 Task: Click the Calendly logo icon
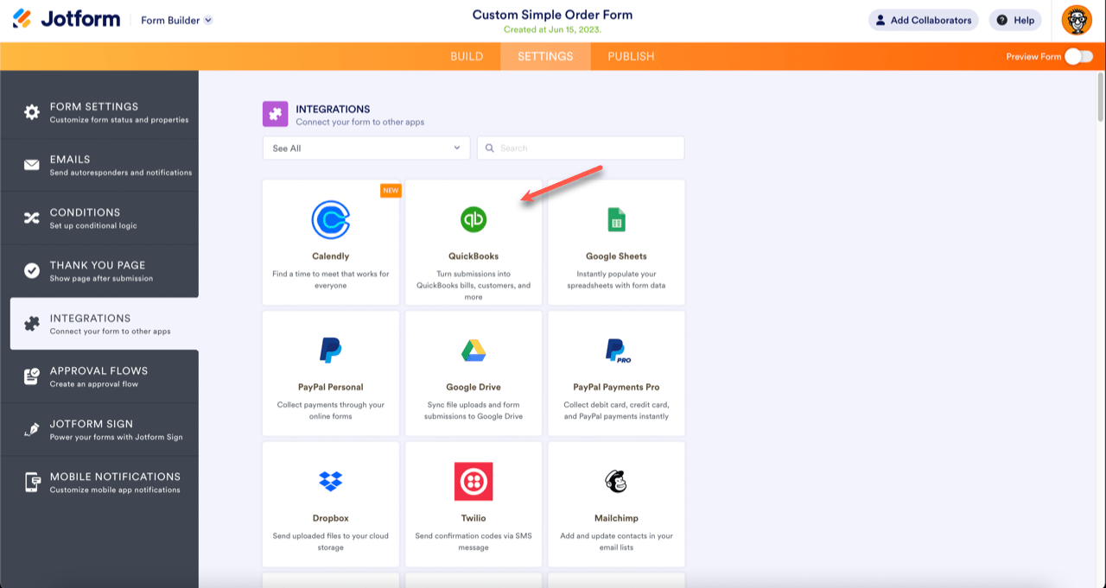(x=331, y=219)
